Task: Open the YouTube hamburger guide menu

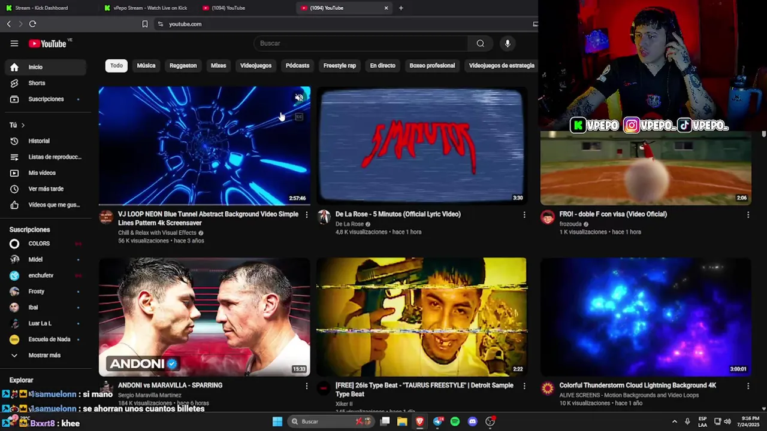Action: pos(14,43)
